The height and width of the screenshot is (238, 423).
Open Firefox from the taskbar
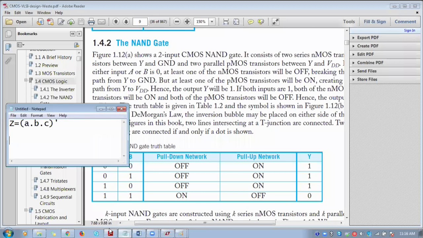click(x=82, y=234)
